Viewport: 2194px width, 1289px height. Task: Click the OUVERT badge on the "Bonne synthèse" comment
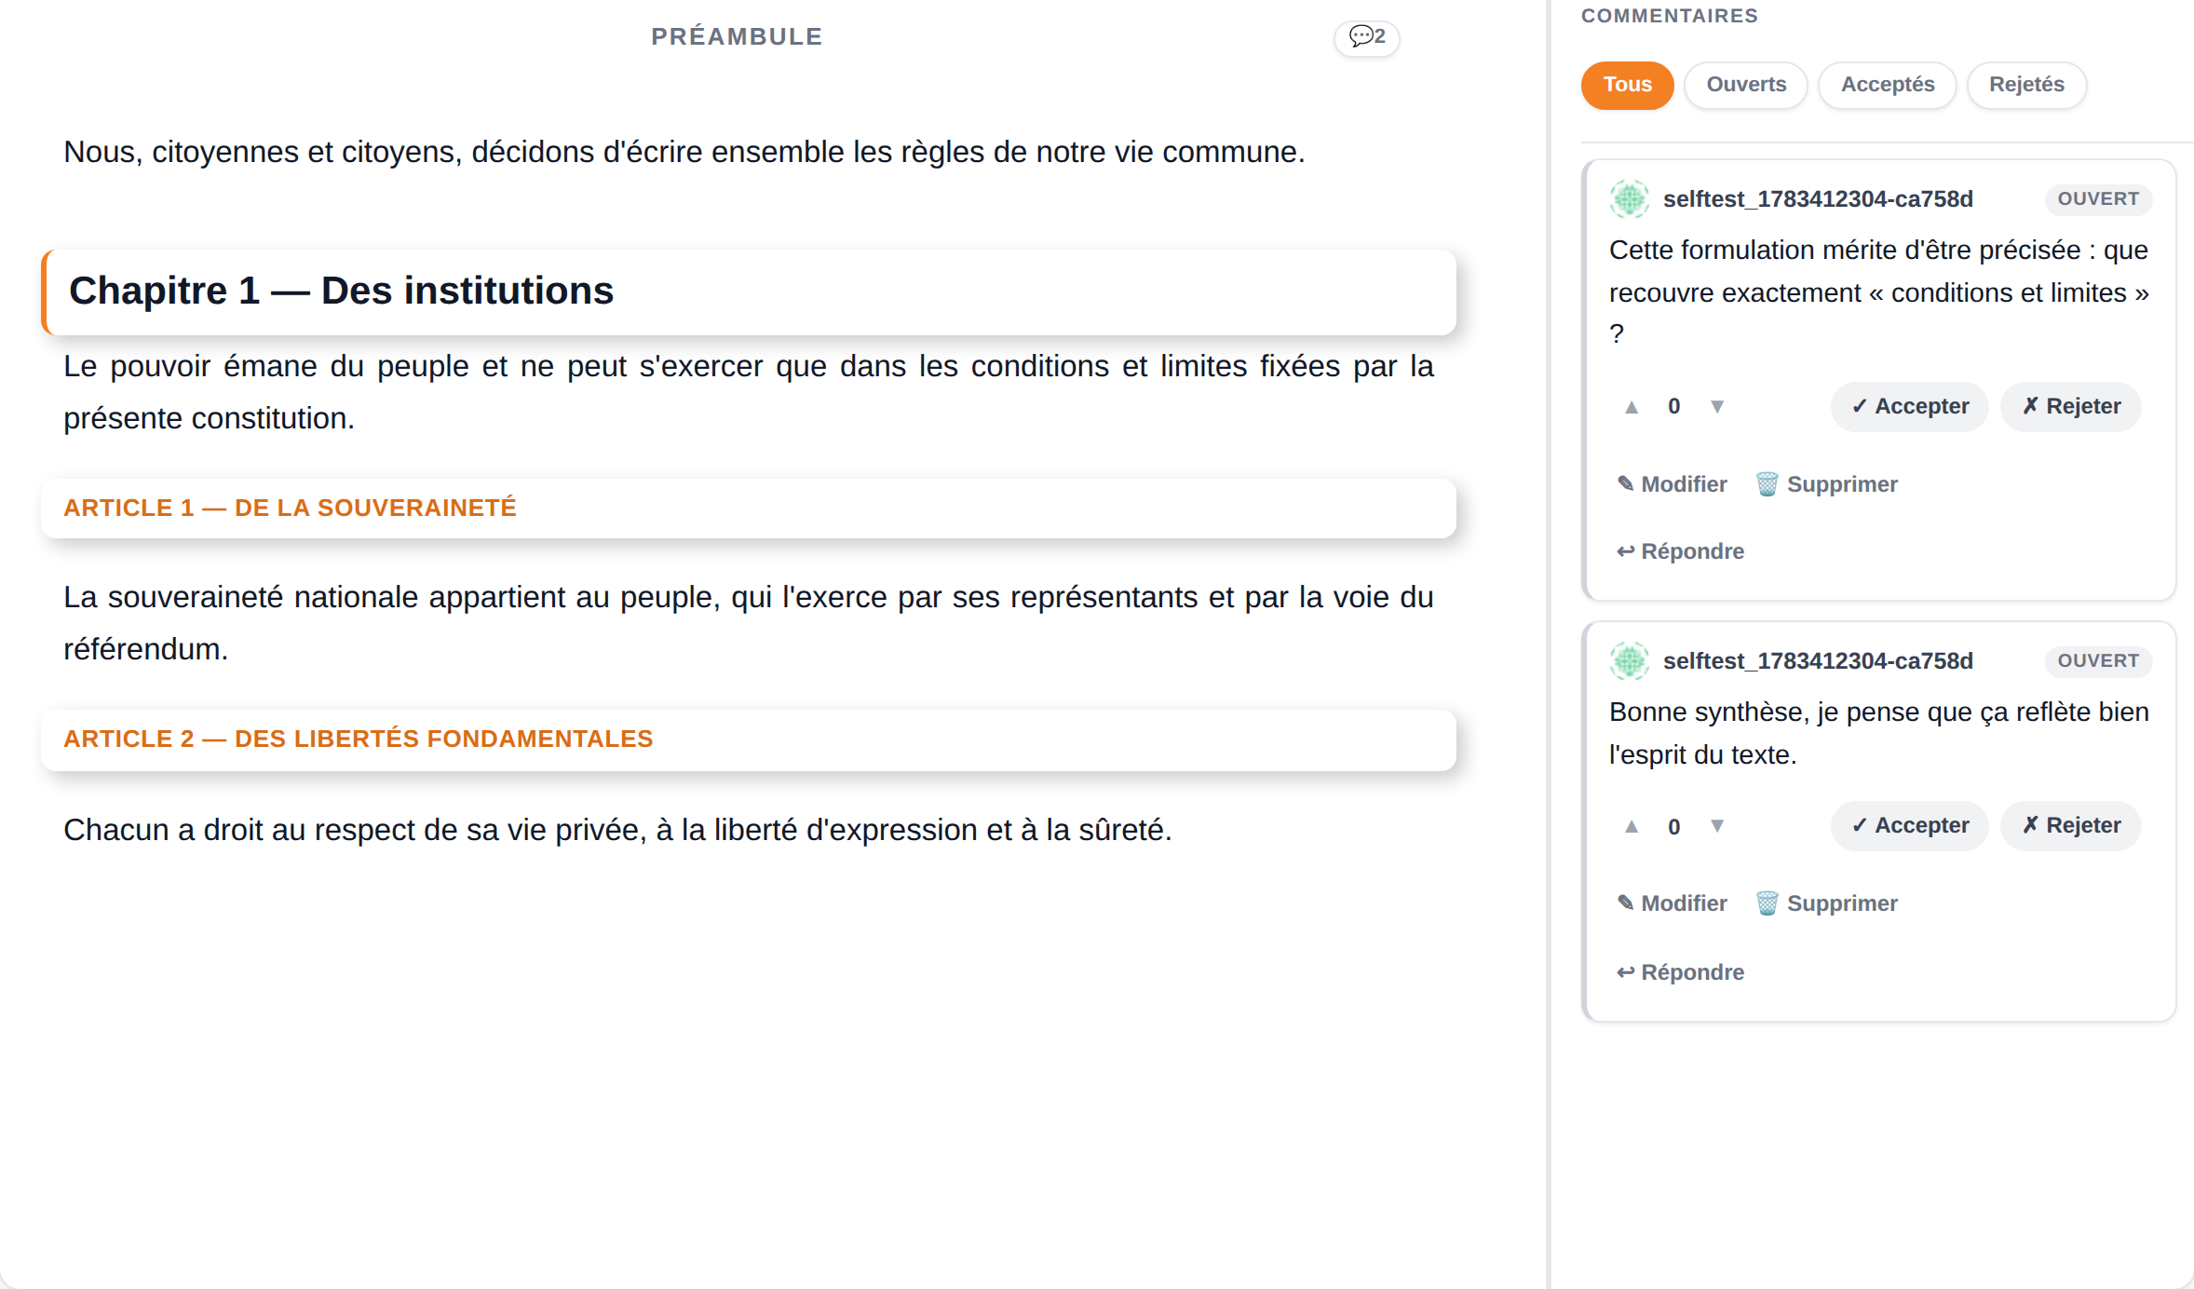click(2098, 661)
